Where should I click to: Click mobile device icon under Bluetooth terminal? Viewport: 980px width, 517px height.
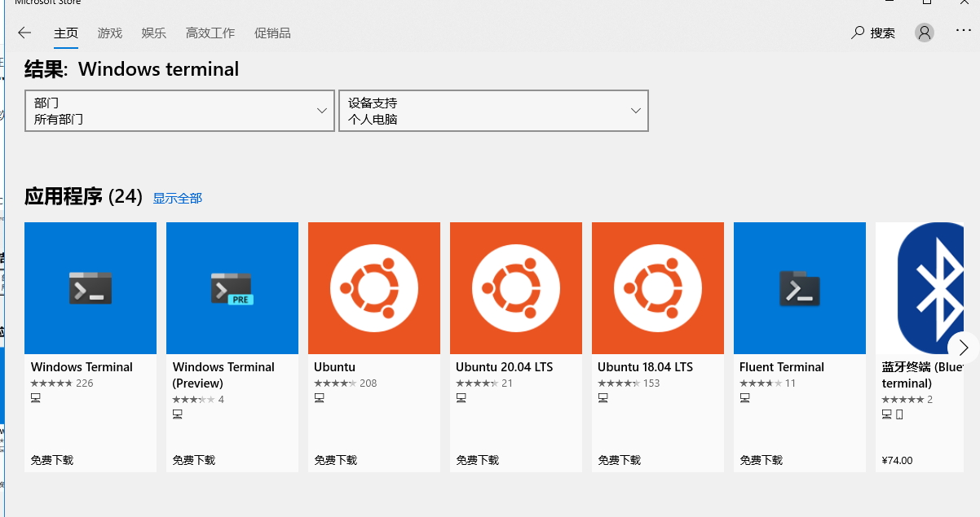coord(899,414)
